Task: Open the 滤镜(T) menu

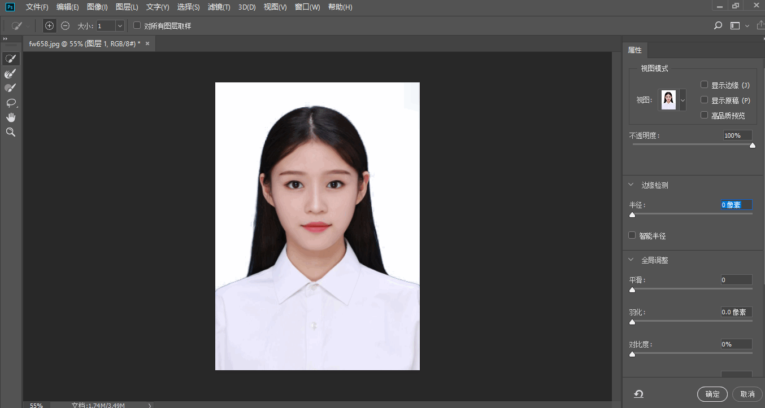Action: click(x=219, y=7)
